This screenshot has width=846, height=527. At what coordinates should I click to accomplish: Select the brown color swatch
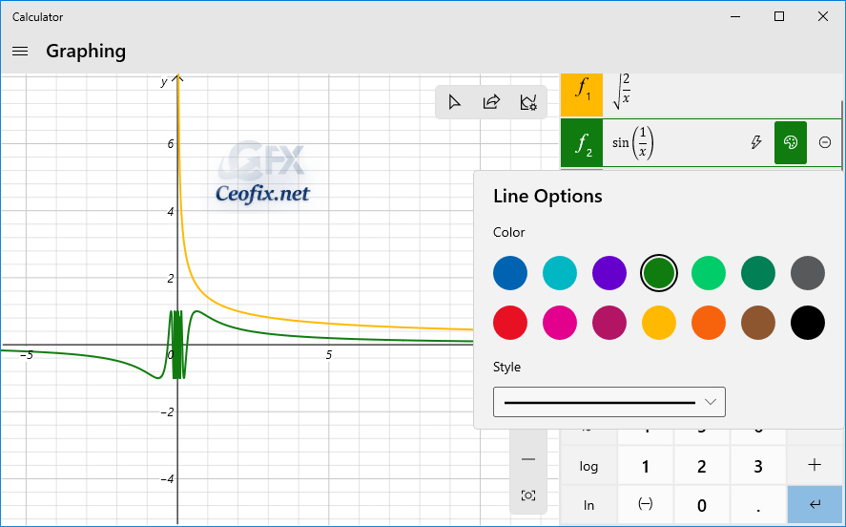point(758,323)
